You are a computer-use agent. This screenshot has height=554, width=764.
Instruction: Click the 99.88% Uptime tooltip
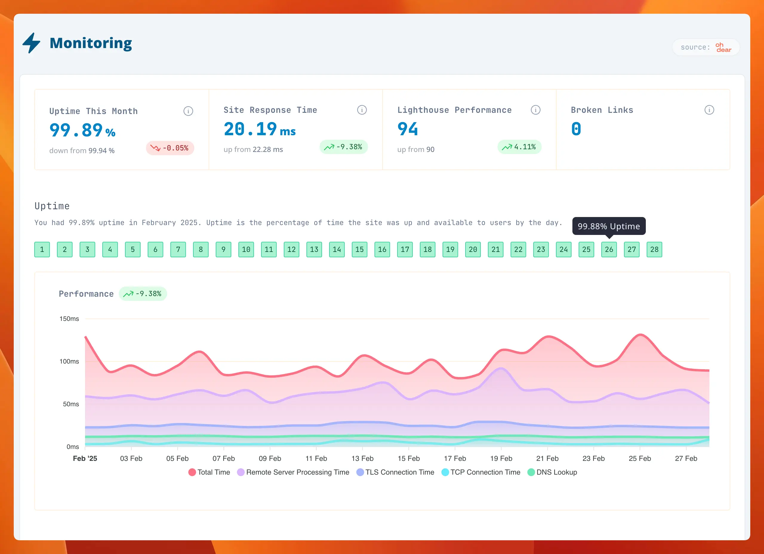click(609, 226)
